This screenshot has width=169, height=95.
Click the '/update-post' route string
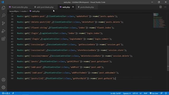[38, 16]
